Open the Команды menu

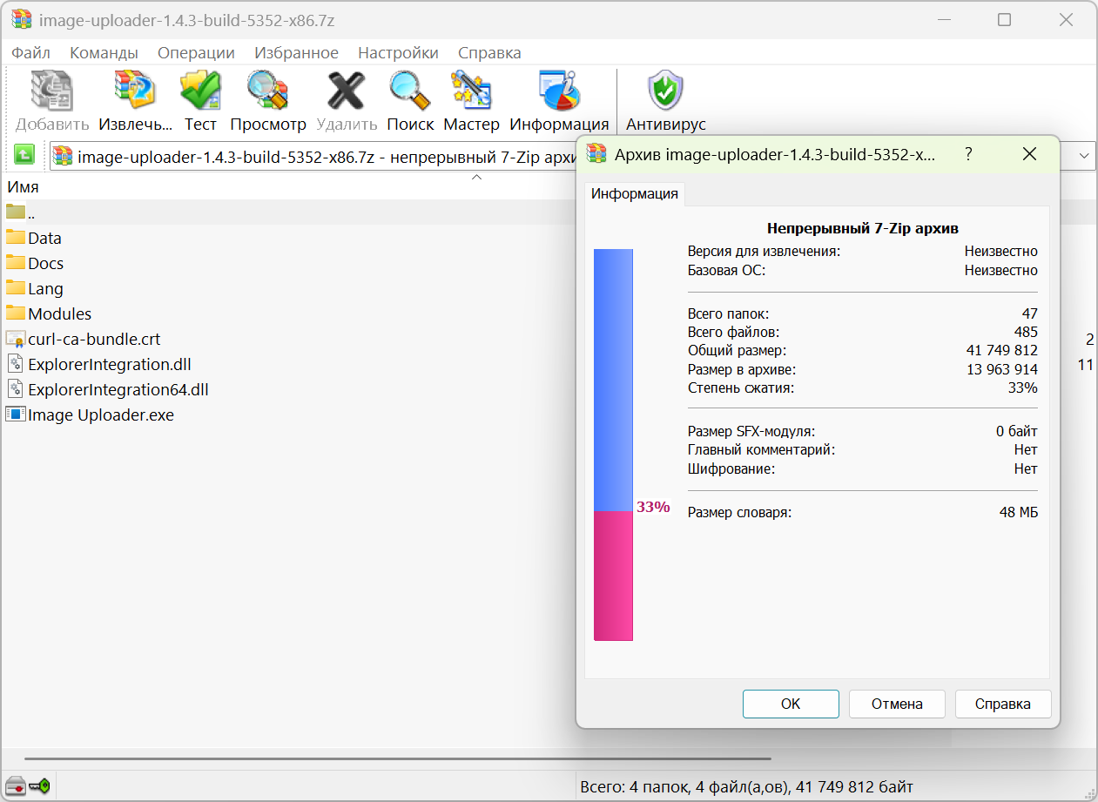[104, 53]
